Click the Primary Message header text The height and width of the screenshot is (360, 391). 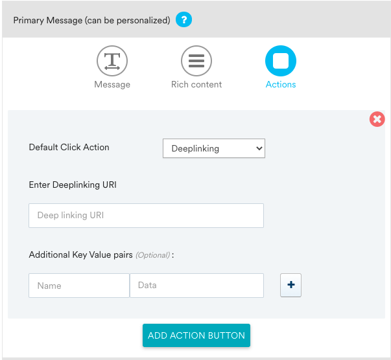point(92,20)
